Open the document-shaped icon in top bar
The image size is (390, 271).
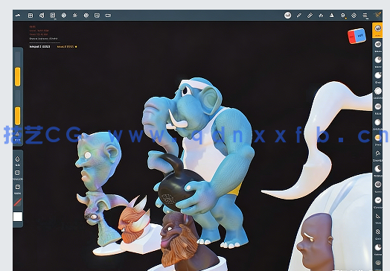click(53, 16)
